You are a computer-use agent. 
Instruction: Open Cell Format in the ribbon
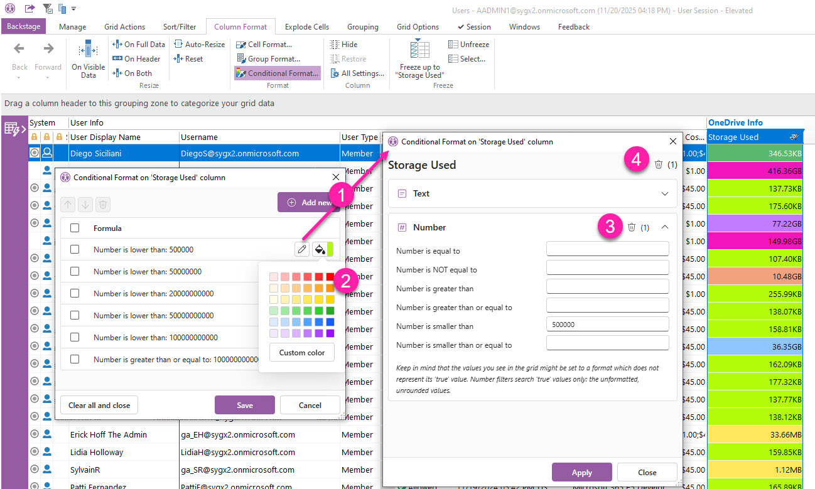[264, 45]
